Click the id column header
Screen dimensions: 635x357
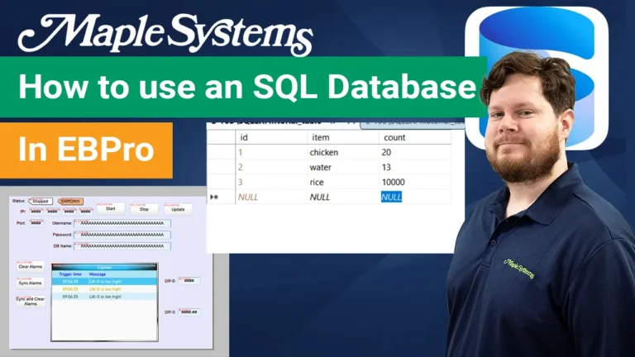[271, 138]
